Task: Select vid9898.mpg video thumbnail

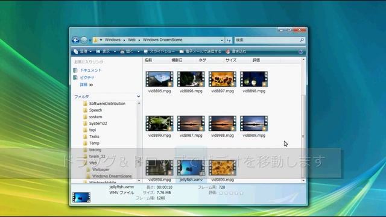Action: [x=159, y=168]
